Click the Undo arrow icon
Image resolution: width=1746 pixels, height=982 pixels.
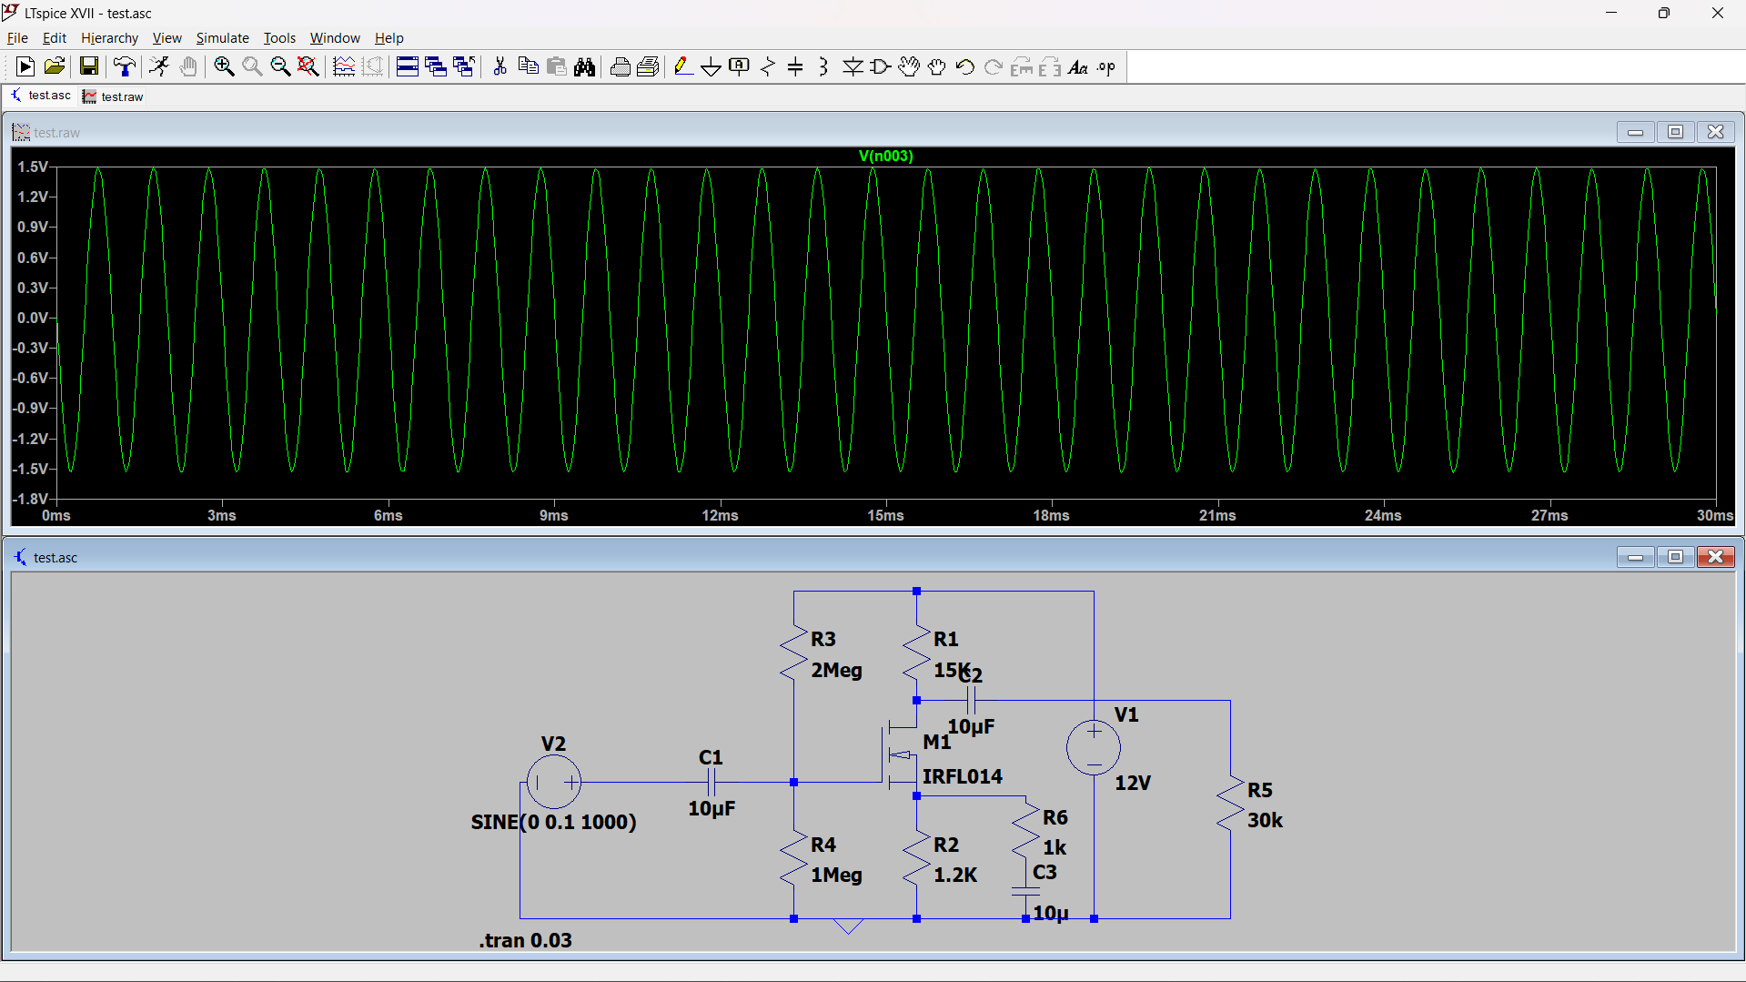click(x=965, y=66)
